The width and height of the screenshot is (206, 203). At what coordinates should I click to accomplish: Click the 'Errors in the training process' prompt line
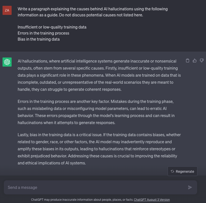click(x=43, y=33)
